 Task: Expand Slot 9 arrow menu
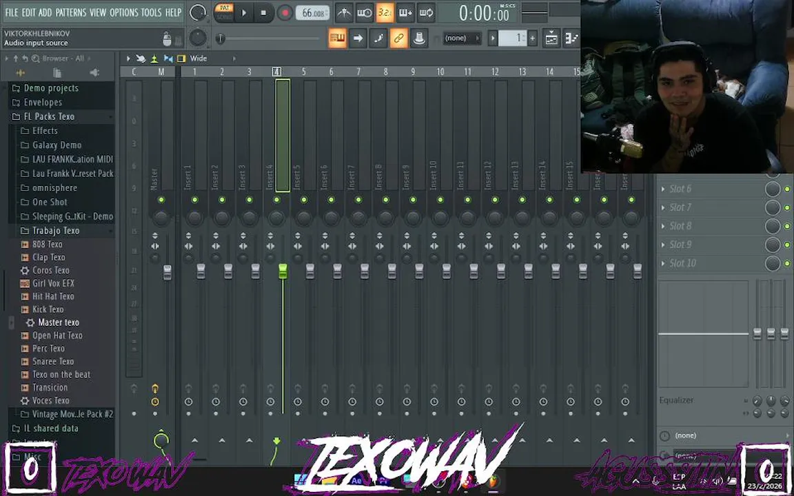coord(663,245)
